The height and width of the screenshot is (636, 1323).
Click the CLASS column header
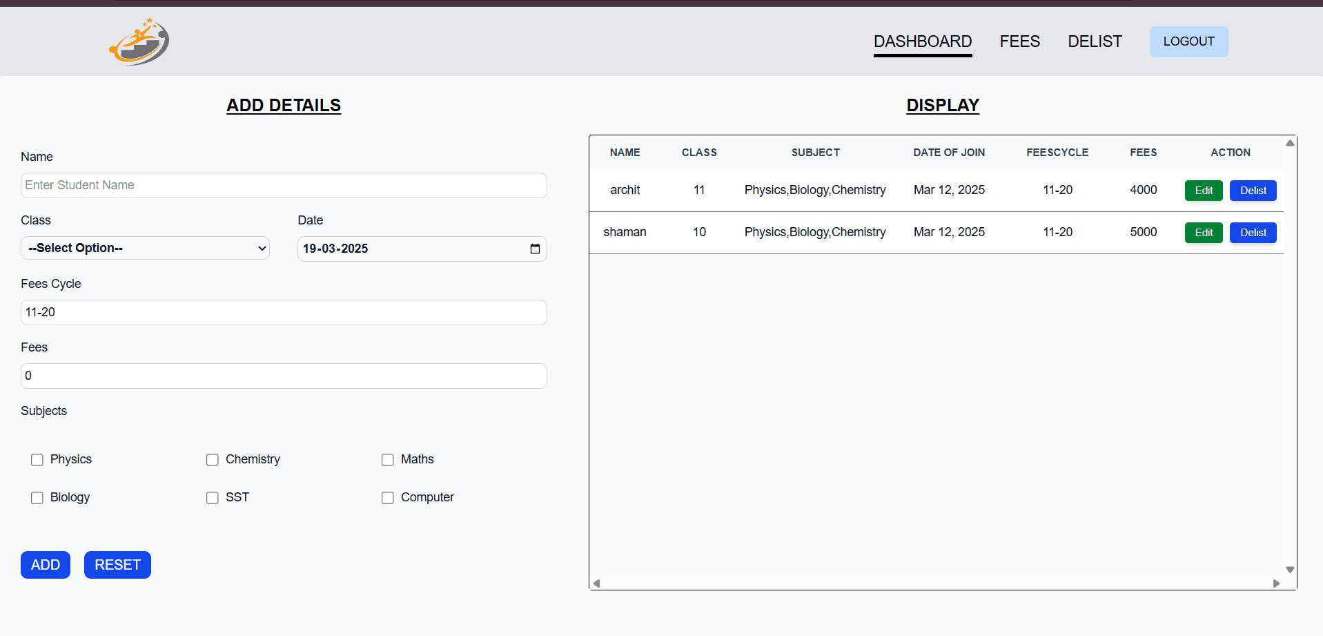coord(699,153)
